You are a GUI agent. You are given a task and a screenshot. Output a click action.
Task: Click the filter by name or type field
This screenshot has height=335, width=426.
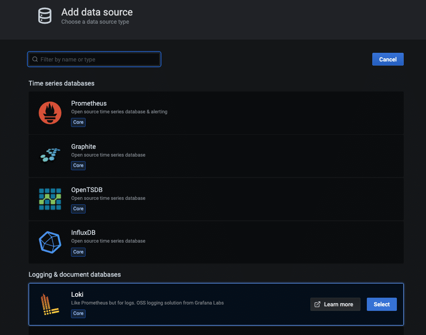tap(94, 59)
